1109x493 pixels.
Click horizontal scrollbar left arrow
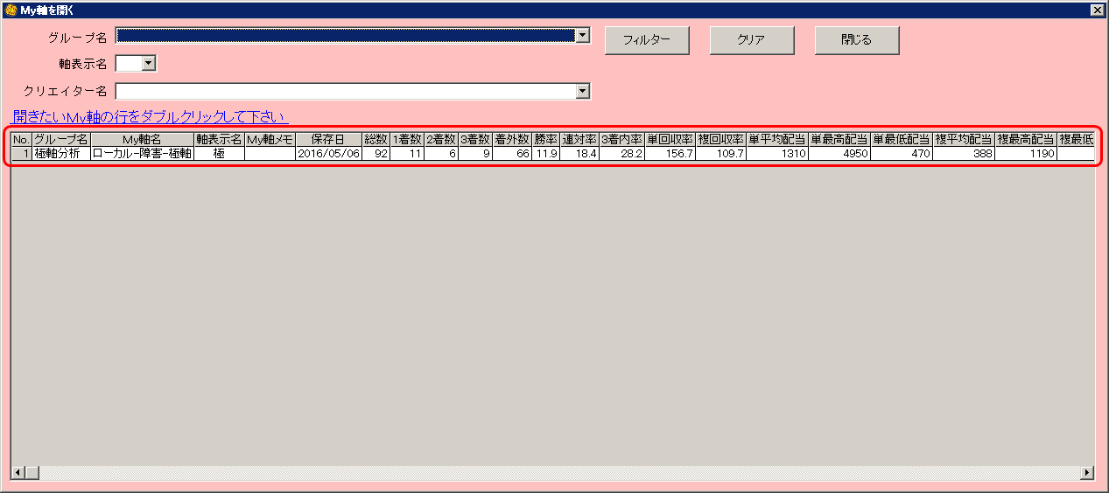tap(18, 472)
